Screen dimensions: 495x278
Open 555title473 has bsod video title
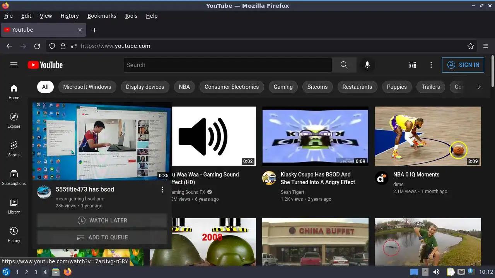tap(85, 190)
